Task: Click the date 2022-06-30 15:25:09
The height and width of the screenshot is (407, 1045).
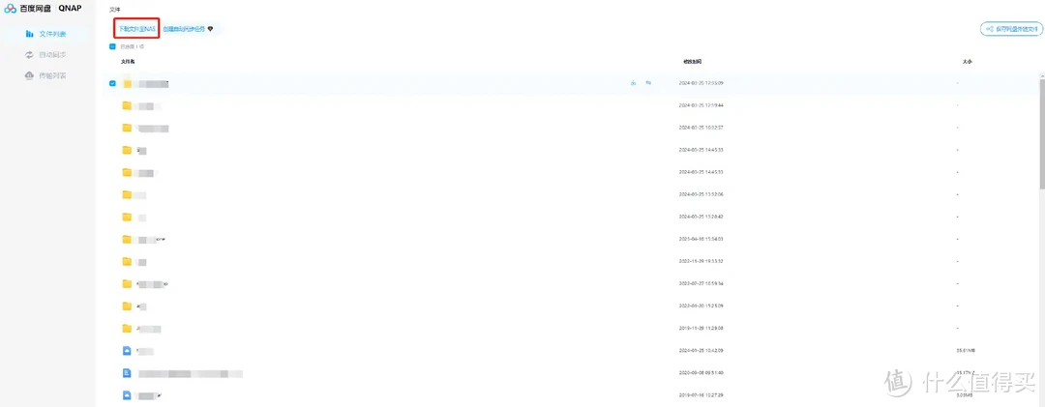Action: point(702,305)
